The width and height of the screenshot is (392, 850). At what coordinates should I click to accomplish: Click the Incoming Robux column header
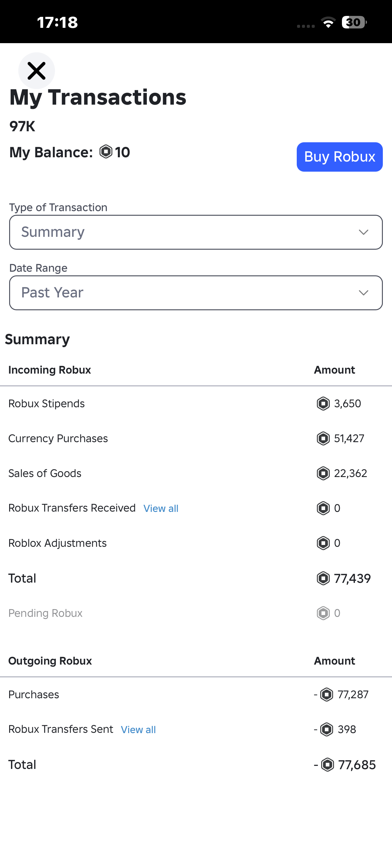[x=50, y=370]
